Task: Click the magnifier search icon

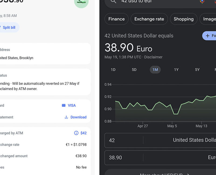Action: [x=113, y=1]
